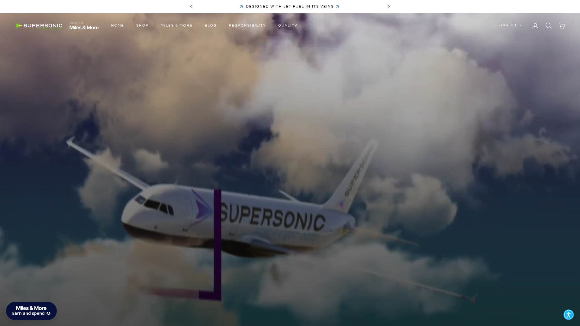This screenshot has height=326, width=580.
Task: Click the Partner von Miles & More logo
Action: 84,26
